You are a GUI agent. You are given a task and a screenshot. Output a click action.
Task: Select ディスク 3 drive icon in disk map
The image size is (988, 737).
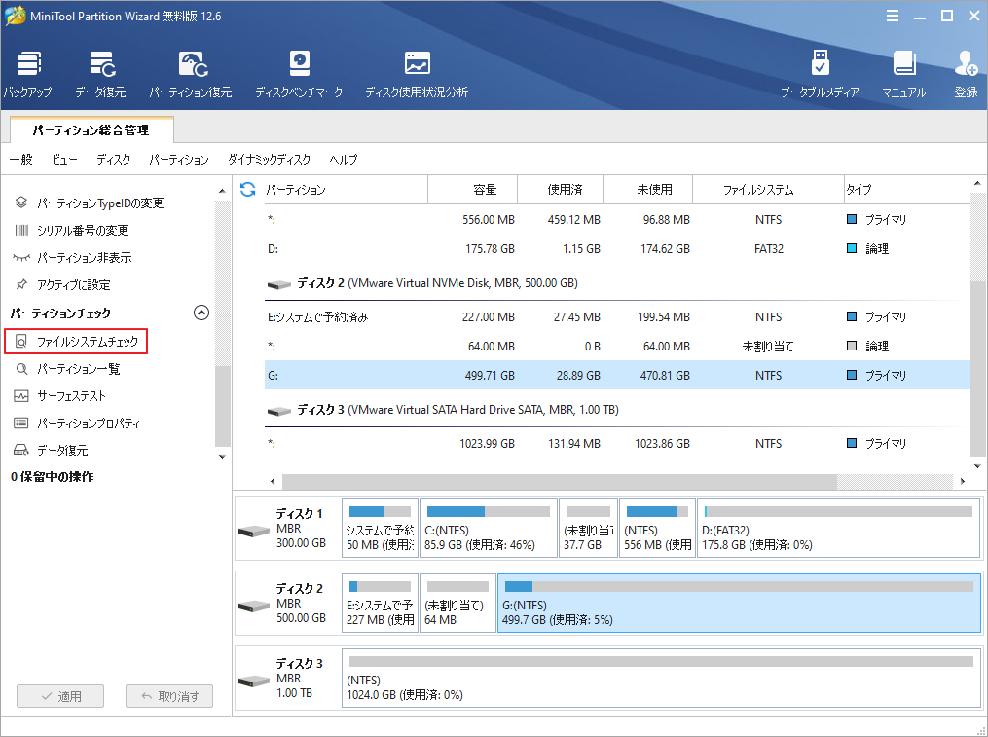pos(254,681)
